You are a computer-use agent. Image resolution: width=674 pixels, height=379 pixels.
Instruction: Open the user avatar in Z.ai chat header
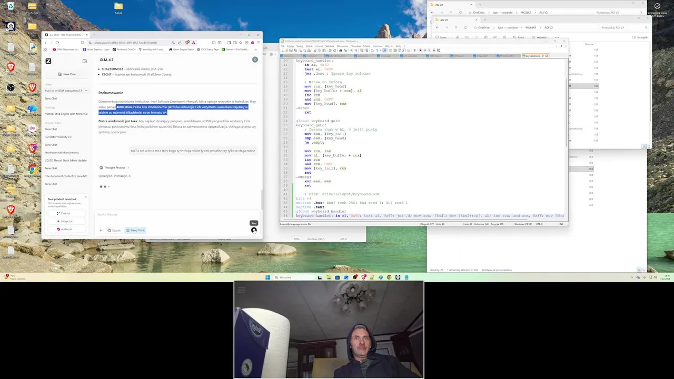coord(255,59)
